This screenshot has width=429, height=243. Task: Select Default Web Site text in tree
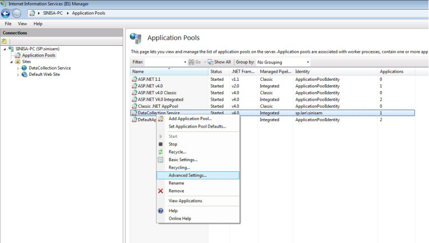point(44,74)
